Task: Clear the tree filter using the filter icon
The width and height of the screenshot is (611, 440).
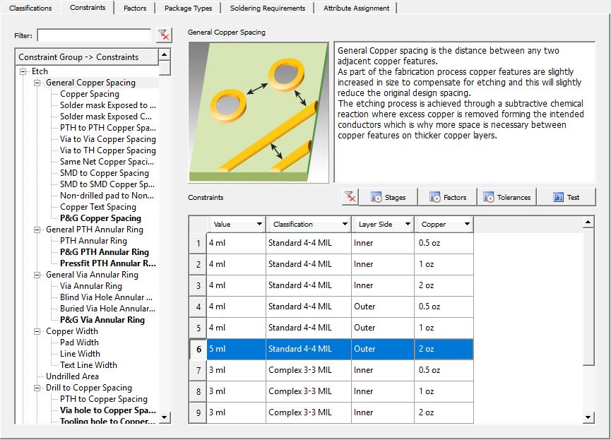Action: tap(164, 35)
